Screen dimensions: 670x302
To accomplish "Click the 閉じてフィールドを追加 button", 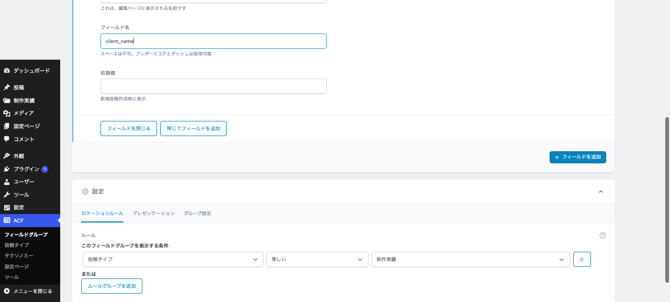I will (x=193, y=128).
